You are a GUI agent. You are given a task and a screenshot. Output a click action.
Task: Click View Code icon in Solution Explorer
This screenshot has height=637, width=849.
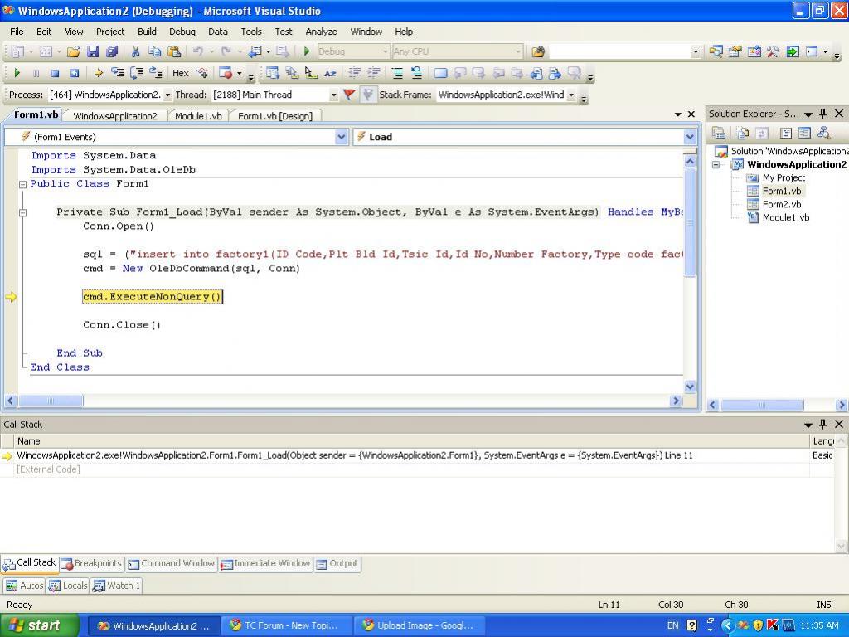pyautogui.click(x=786, y=133)
